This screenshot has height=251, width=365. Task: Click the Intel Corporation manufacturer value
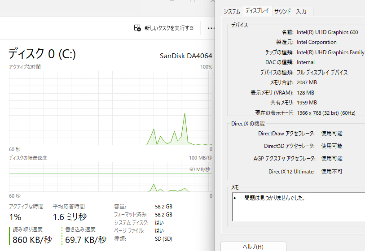pos(317,42)
